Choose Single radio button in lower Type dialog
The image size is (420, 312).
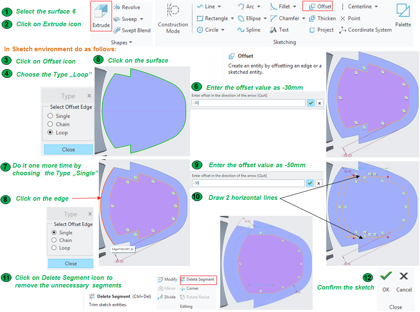[x=54, y=232]
